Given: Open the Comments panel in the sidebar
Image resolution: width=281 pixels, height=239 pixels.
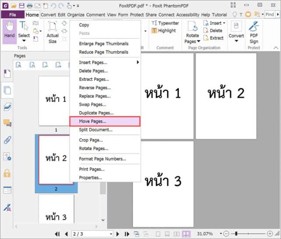Looking at the screenshot, I should pos(7,123).
